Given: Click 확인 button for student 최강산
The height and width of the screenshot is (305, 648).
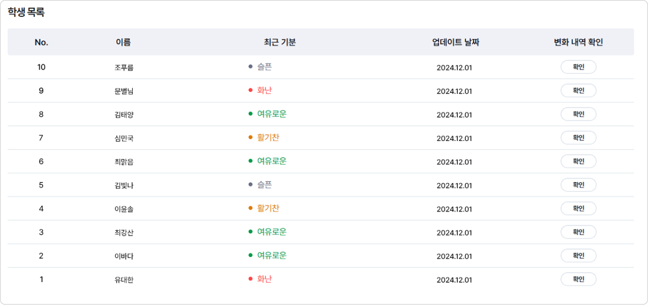Looking at the screenshot, I should 578,232.
